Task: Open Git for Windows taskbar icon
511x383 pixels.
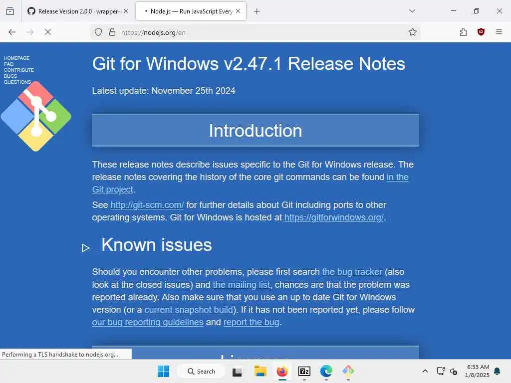Action: click(348, 371)
